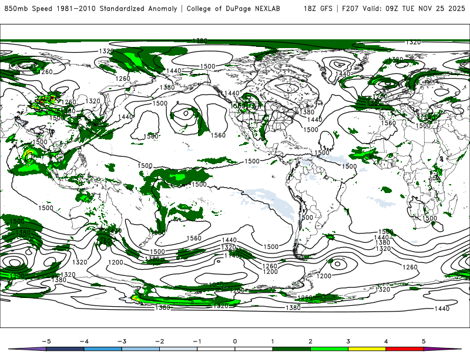Click the blue -4 to -3 legend swatch
This screenshot has height=352, width=470.
point(103,349)
